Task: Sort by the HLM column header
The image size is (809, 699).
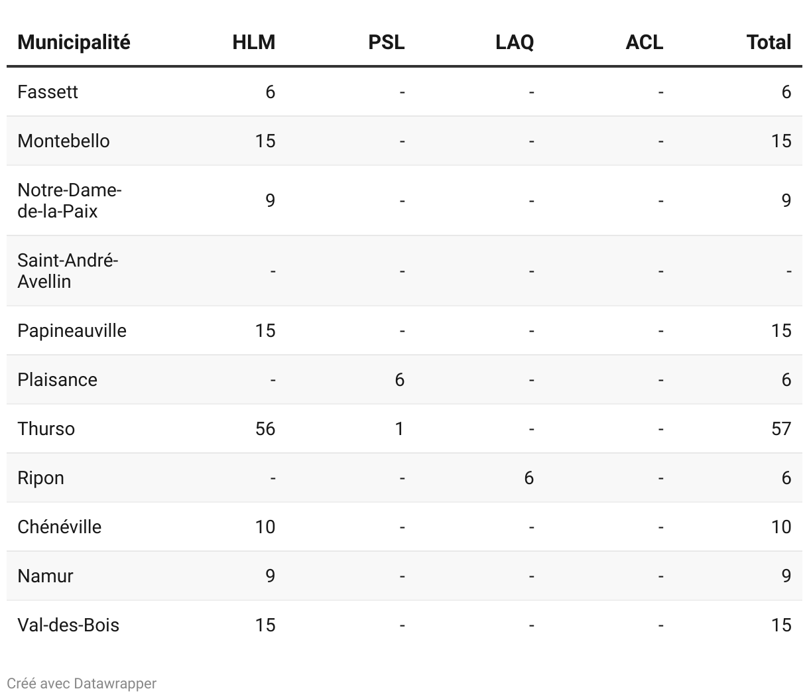Action: (x=253, y=42)
